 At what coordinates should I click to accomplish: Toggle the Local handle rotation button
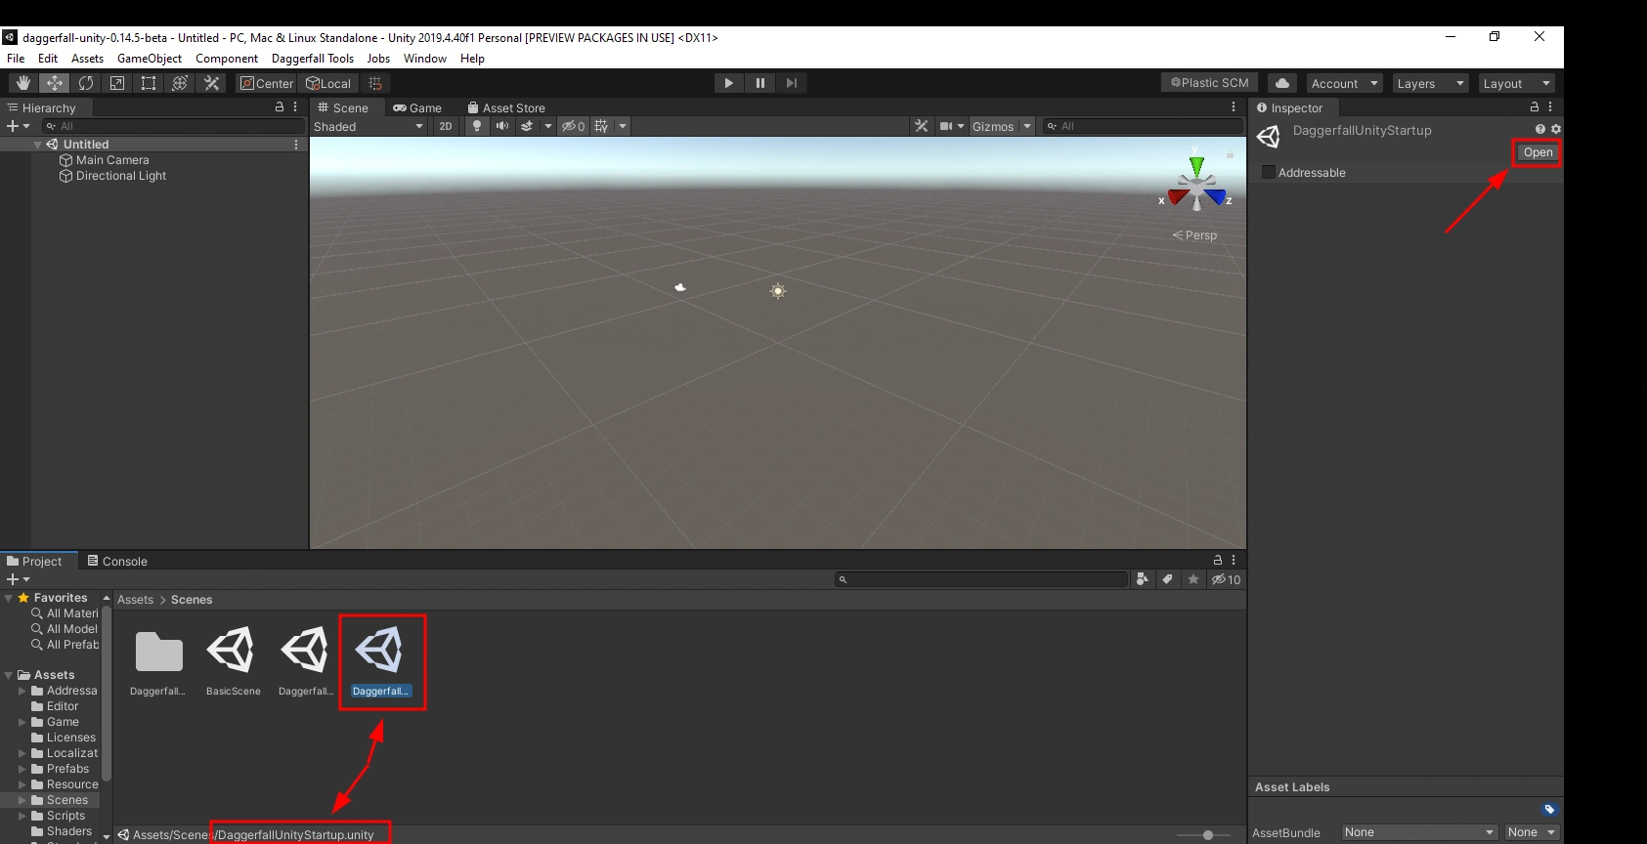pyautogui.click(x=328, y=83)
